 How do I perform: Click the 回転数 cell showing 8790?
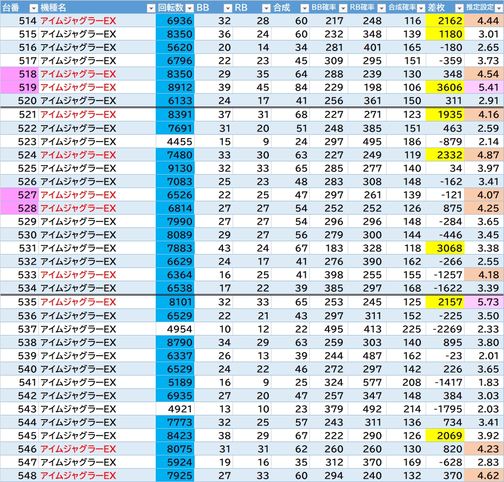[x=175, y=342]
